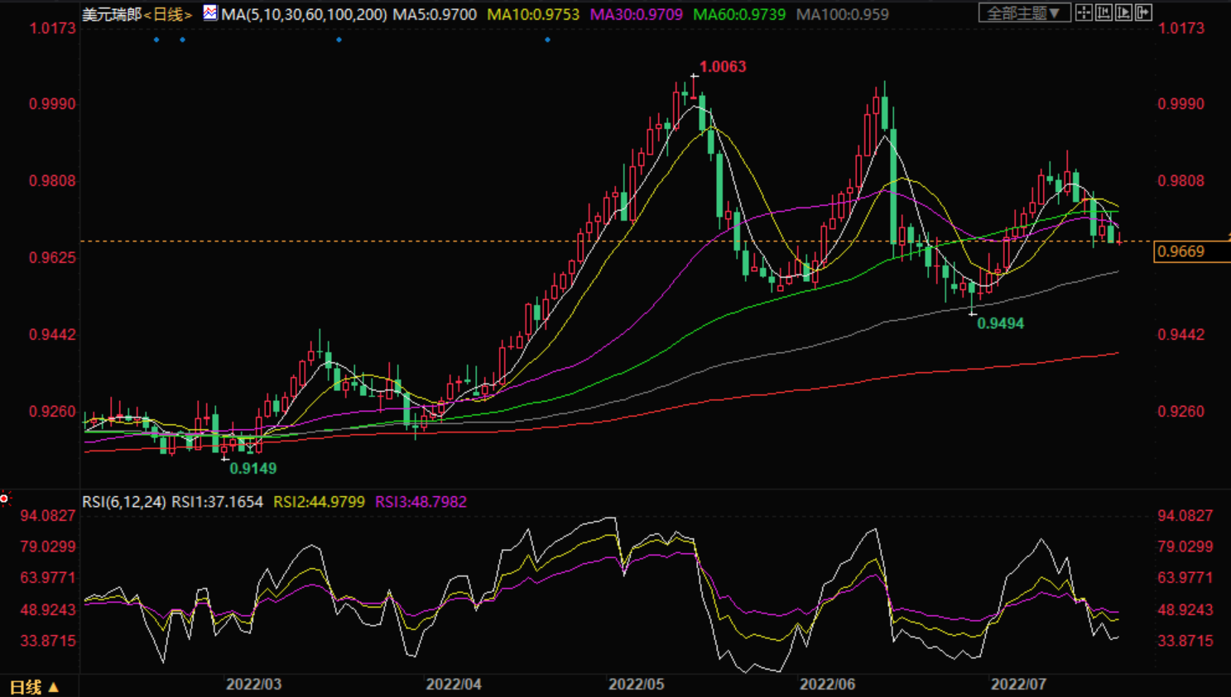Click the 0.9149 low price marker
Screen dimensions: 1231x697
pos(252,469)
